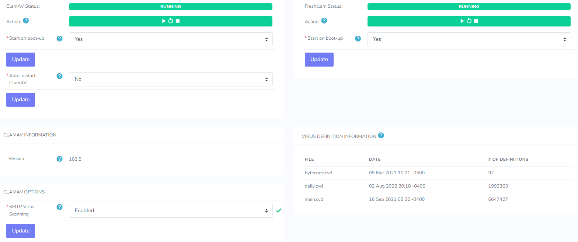Click definitions count 1993363
The image size is (578, 242).
point(498,186)
